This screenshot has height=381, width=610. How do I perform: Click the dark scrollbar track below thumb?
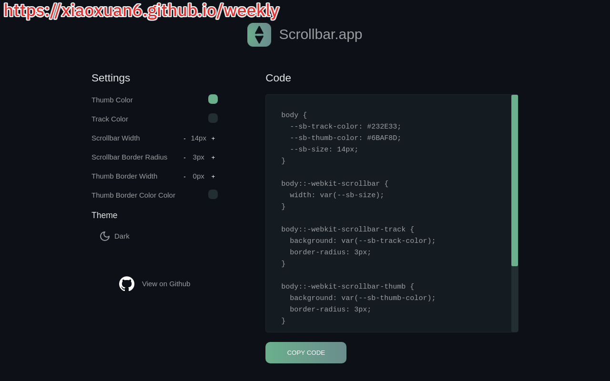click(515, 299)
